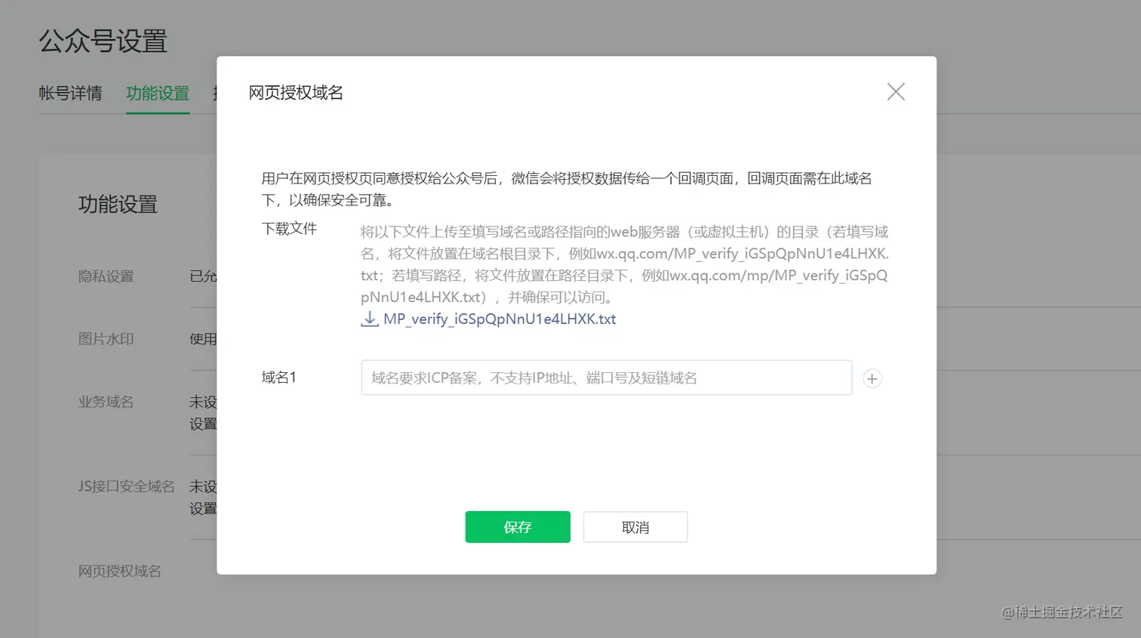
Task: Download the MP_verify_iGSpQpNnU1e4LHXK.txt file link
Action: tap(500, 319)
